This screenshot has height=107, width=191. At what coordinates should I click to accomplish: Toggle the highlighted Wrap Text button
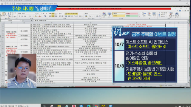click(71, 14)
